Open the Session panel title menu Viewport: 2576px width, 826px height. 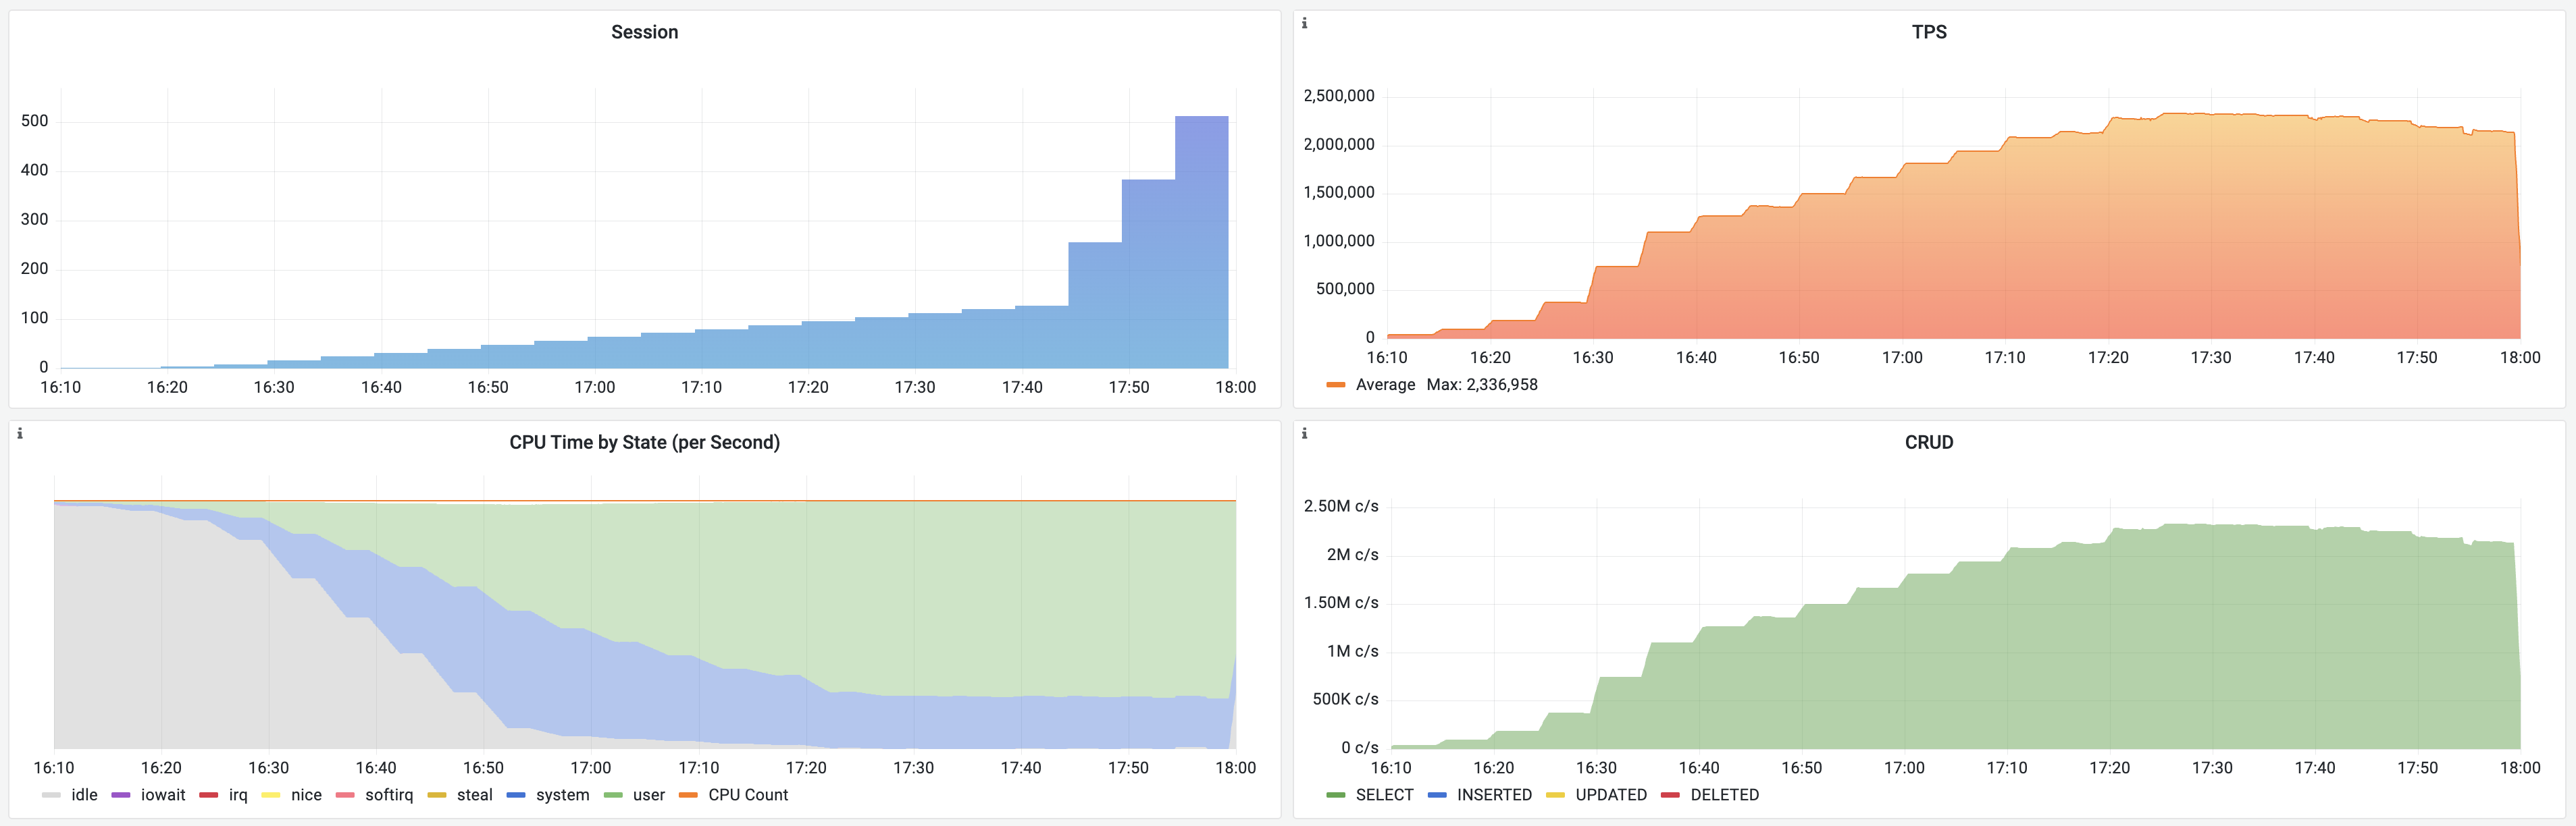644,32
